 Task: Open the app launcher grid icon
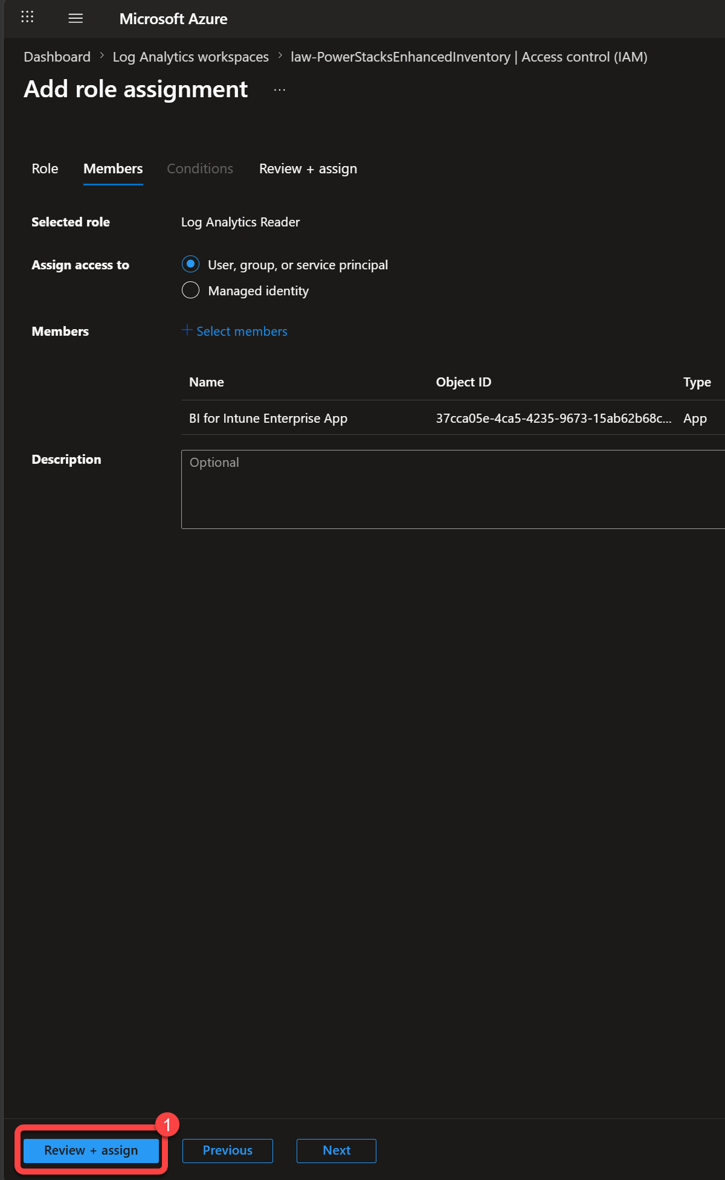tap(27, 18)
